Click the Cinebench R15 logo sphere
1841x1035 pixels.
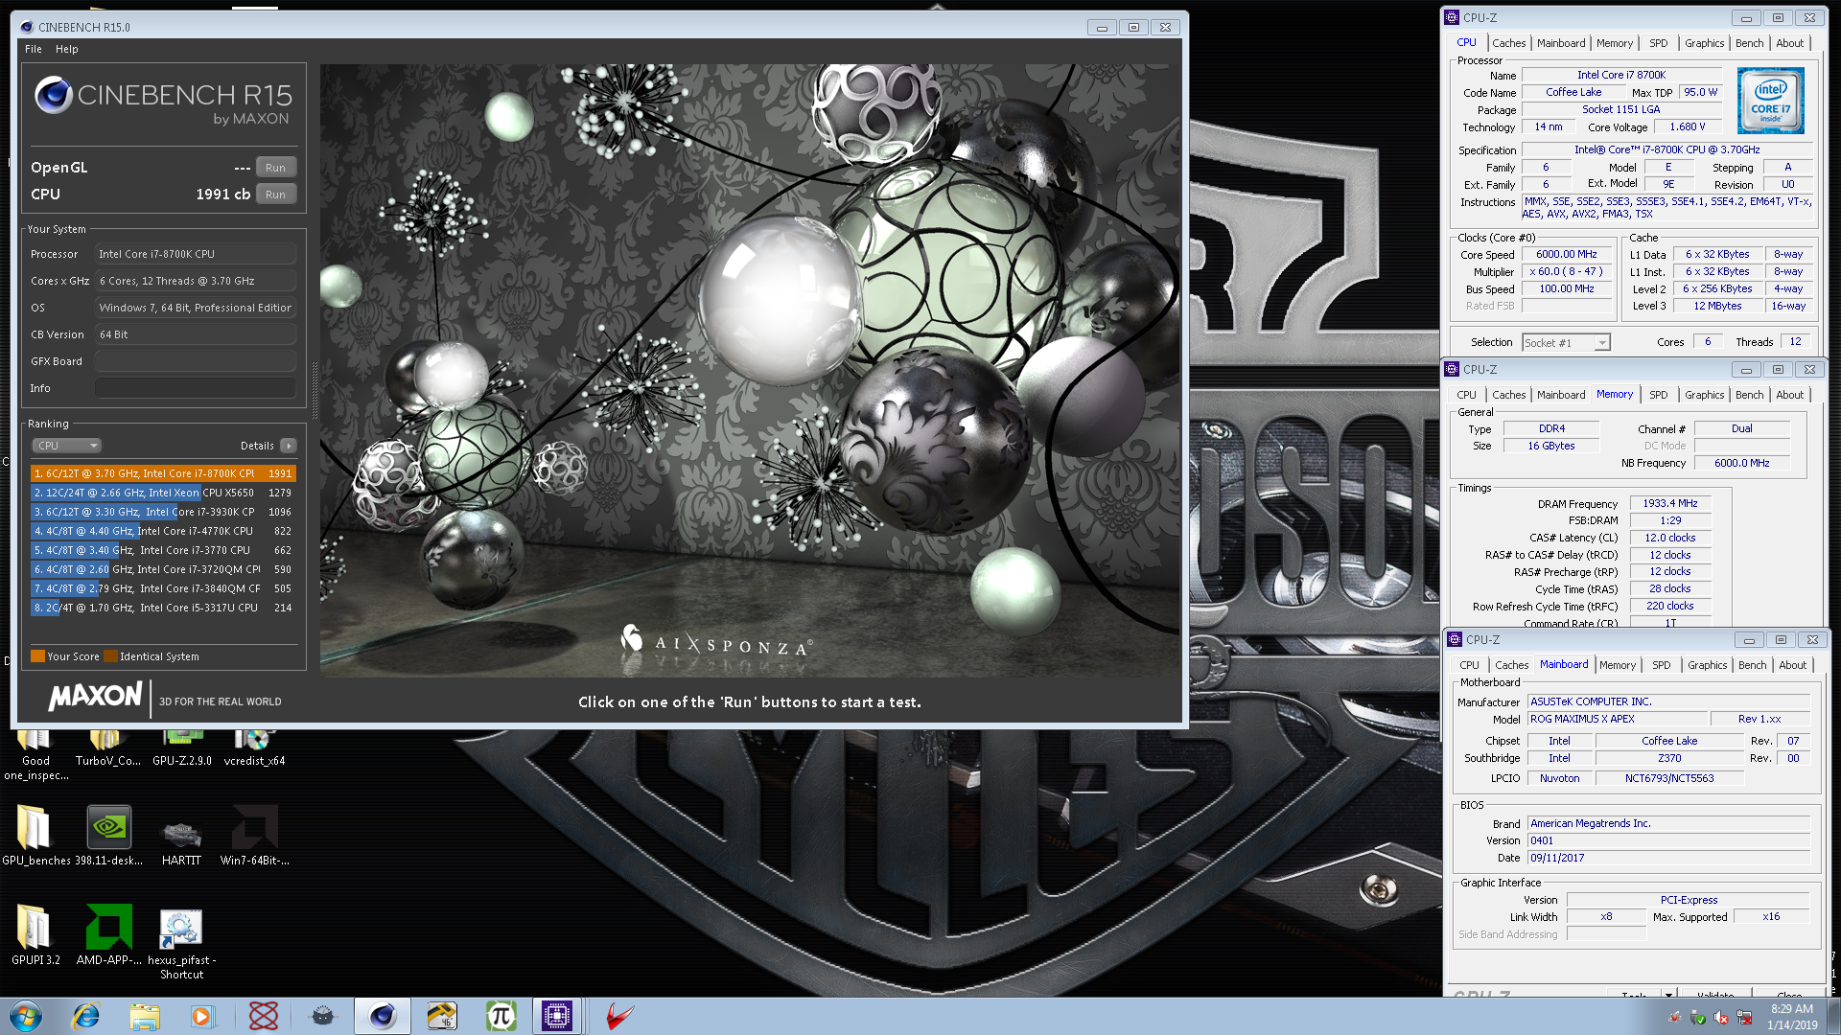point(54,95)
